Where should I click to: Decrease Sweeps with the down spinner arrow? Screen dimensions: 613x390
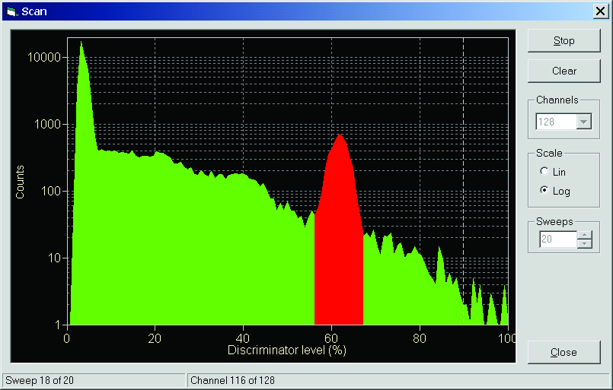(x=585, y=243)
